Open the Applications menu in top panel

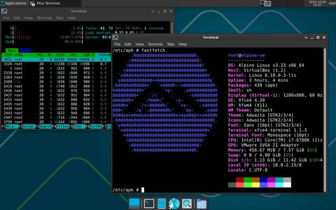[13, 3]
